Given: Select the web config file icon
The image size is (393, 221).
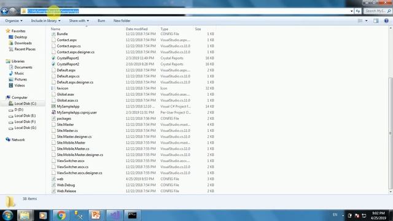Looking at the screenshot, I should [53, 179].
